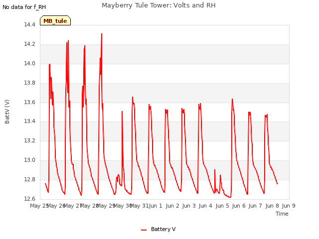The height and width of the screenshot is (239, 319).
Task: Click the Jun 9 x-axis date label
Action: pos(289,206)
